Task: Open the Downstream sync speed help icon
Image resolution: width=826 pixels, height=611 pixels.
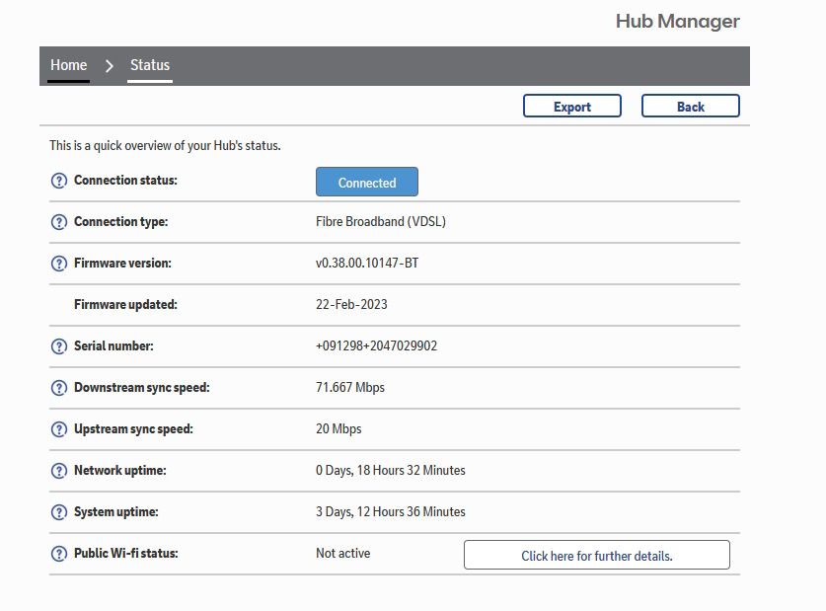Action: pos(58,388)
